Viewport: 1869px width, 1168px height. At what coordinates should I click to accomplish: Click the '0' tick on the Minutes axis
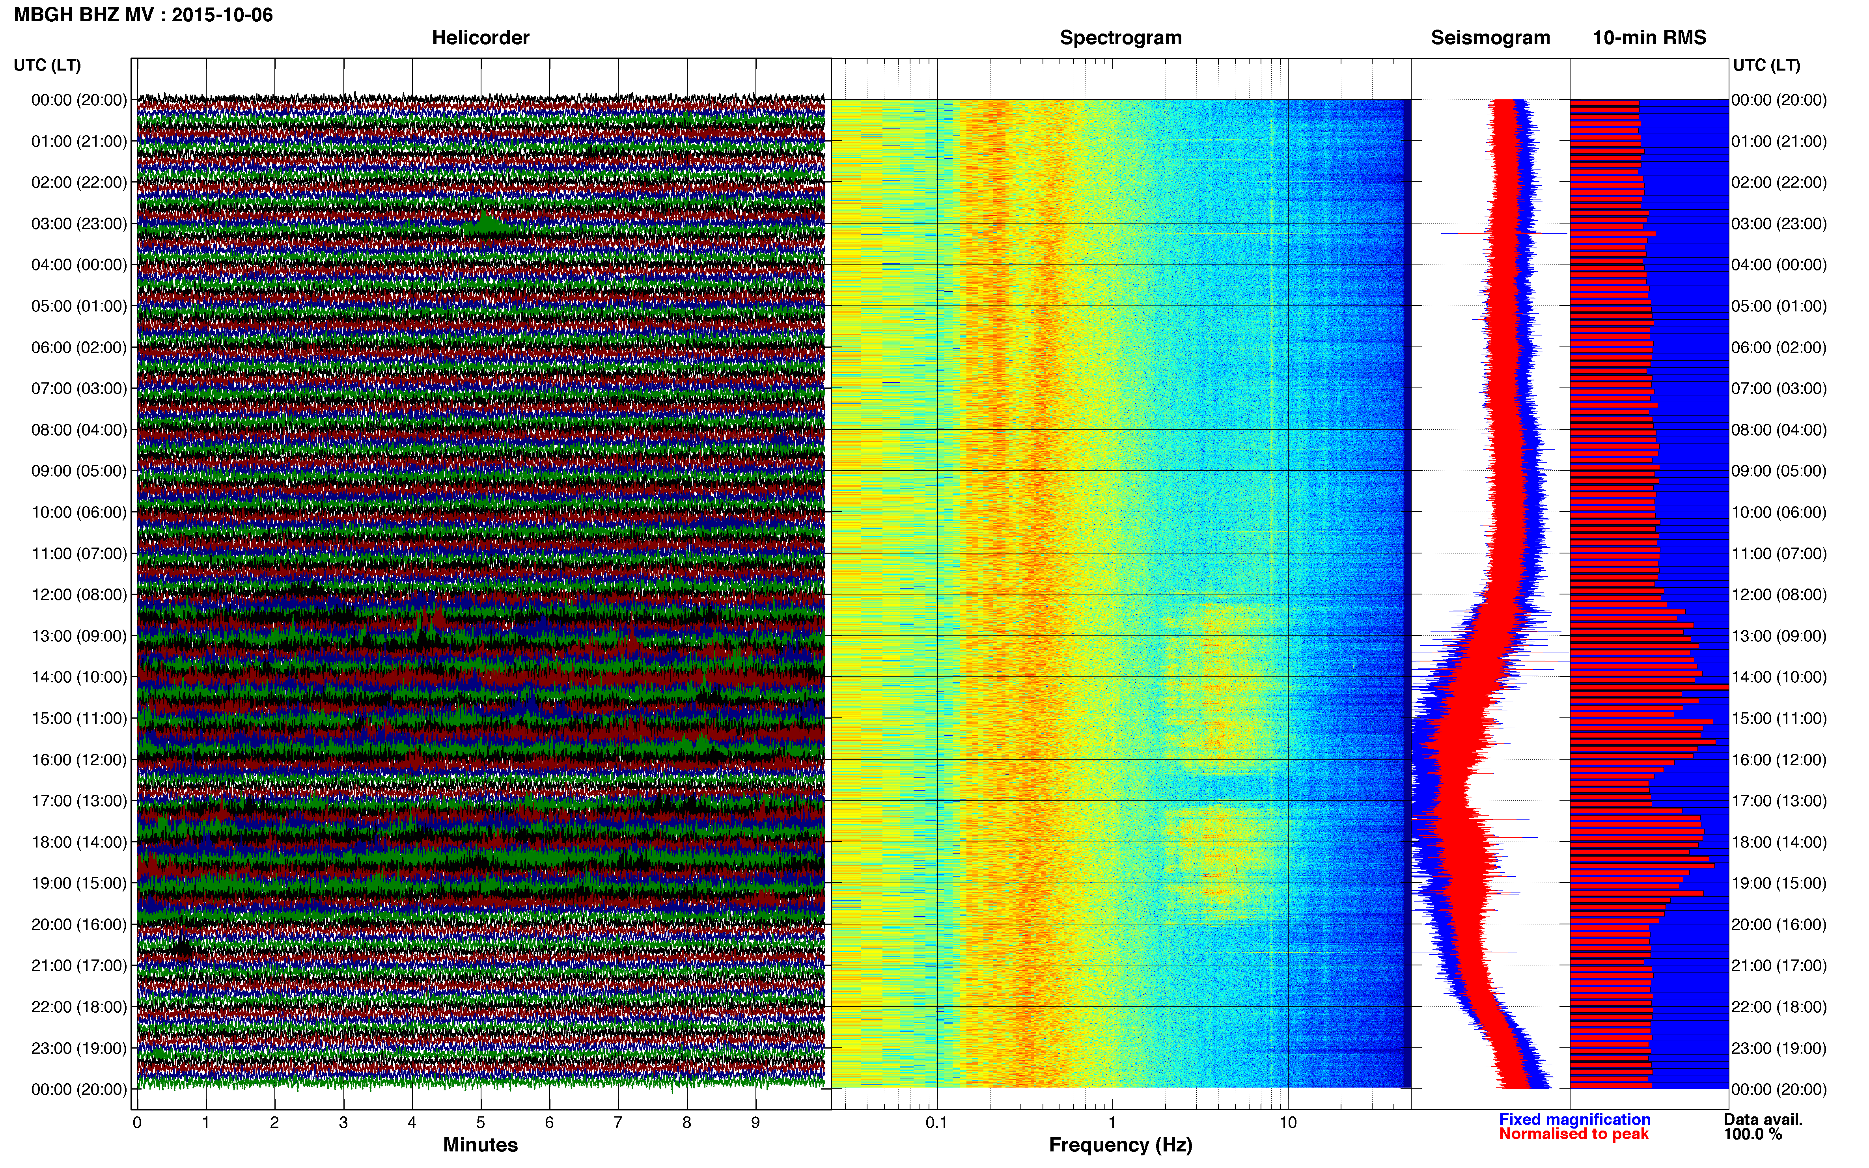137,1122
